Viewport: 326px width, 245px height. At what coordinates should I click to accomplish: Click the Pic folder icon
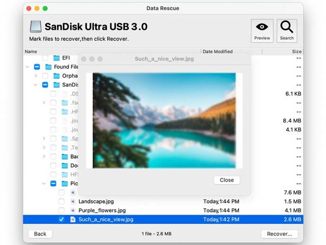[x=65, y=184]
